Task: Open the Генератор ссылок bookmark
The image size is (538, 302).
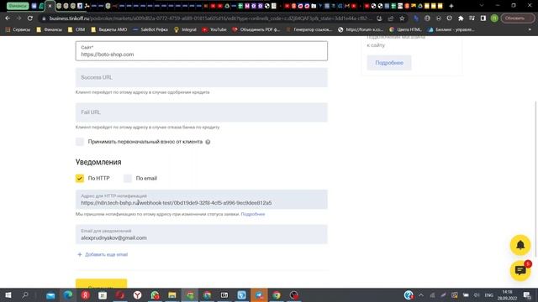Action: coord(309,30)
